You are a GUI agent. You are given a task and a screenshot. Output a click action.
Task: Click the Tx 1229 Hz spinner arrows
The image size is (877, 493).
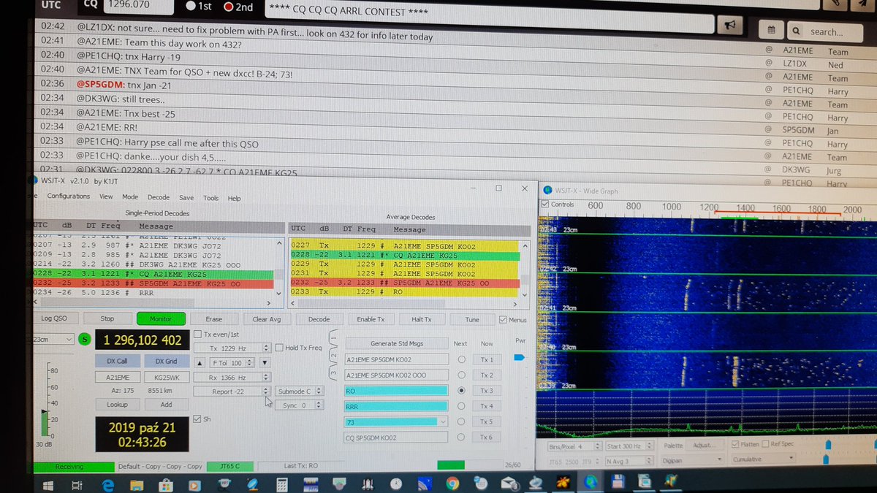point(266,348)
